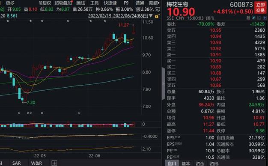
Task: Select the SAR indicator tab
Action: (x=17, y=163)
